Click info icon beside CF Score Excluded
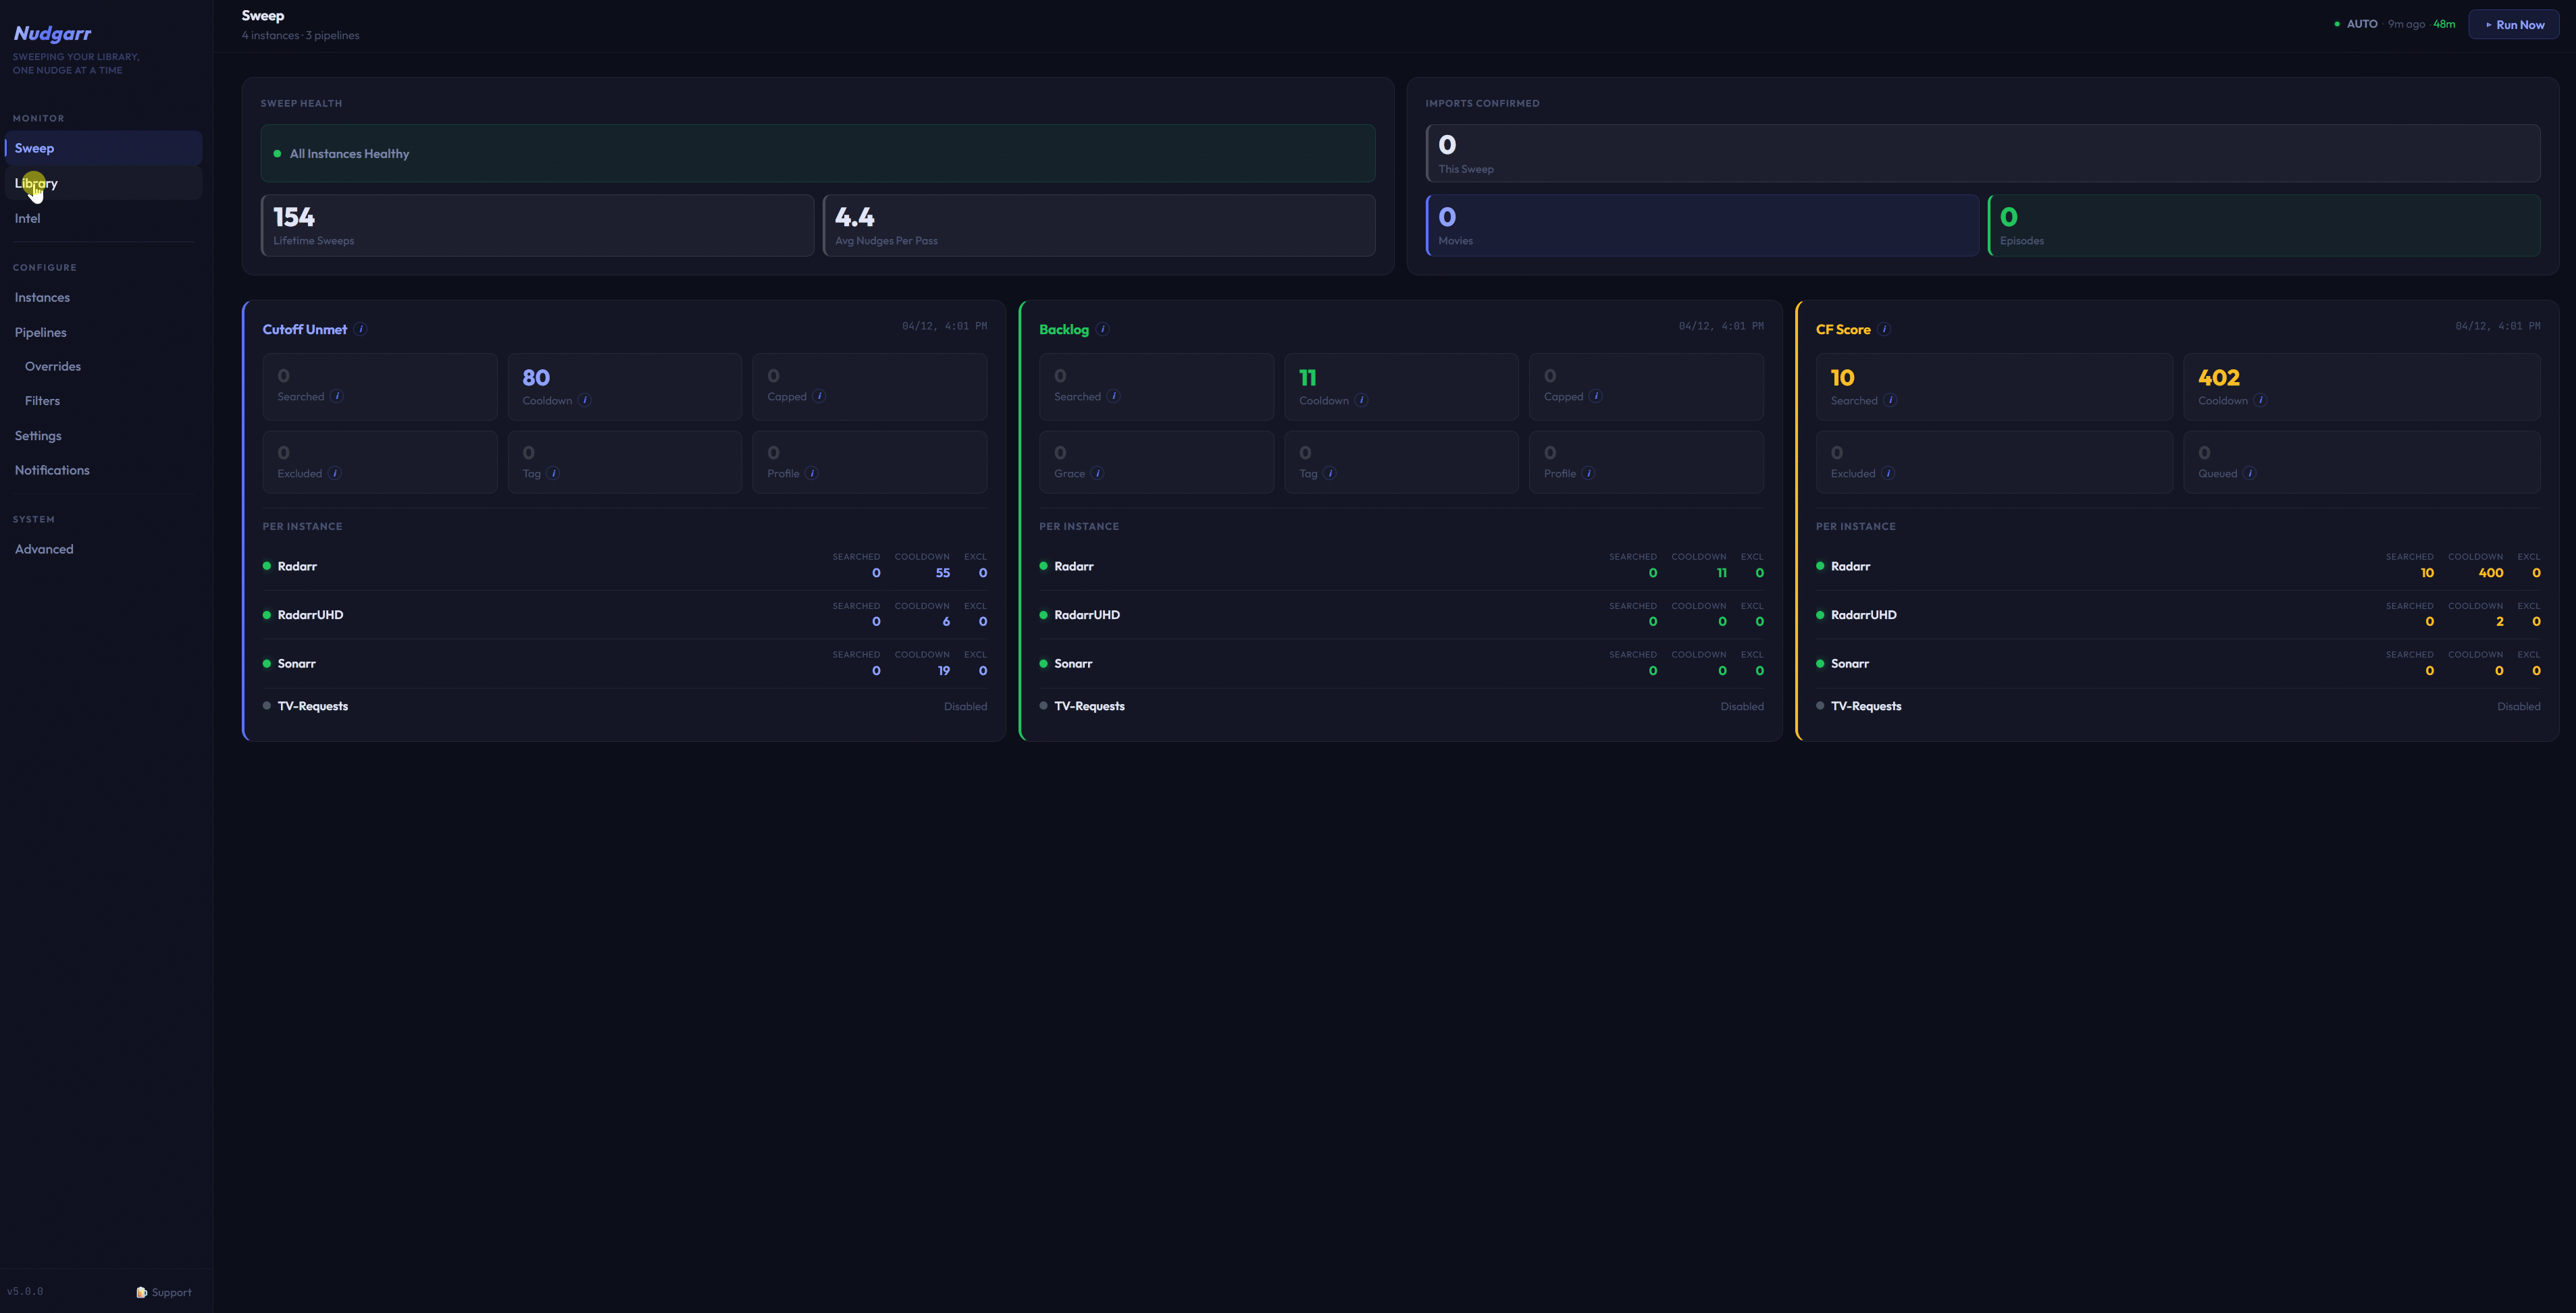Screen dimensions: 2576x1313 [1889, 474]
